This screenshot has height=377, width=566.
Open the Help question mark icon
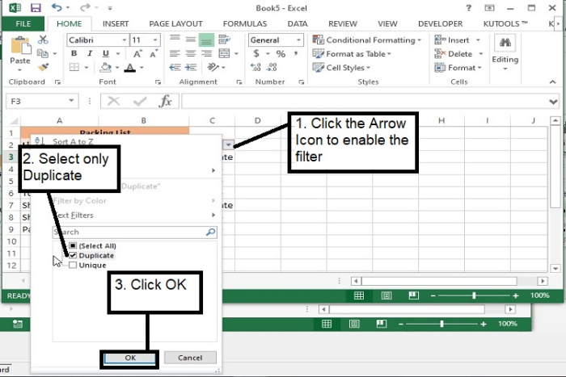pos(468,7)
